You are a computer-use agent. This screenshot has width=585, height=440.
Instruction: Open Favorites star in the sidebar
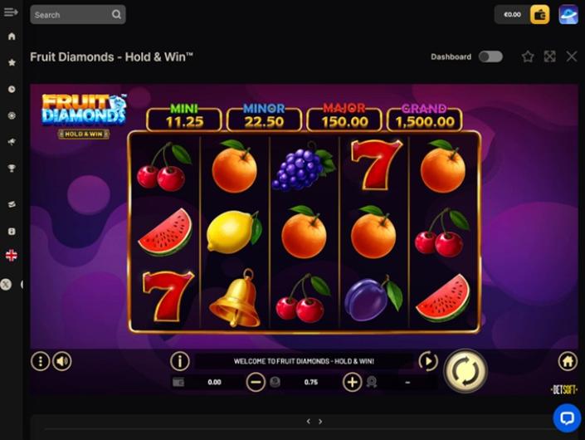12,62
